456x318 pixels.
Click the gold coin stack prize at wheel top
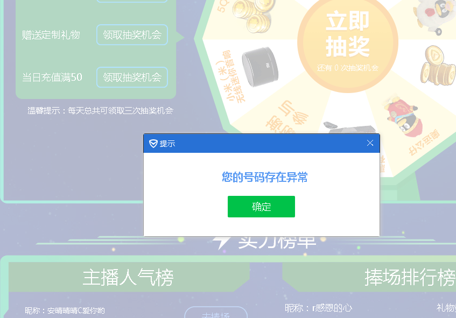pos(254,15)
